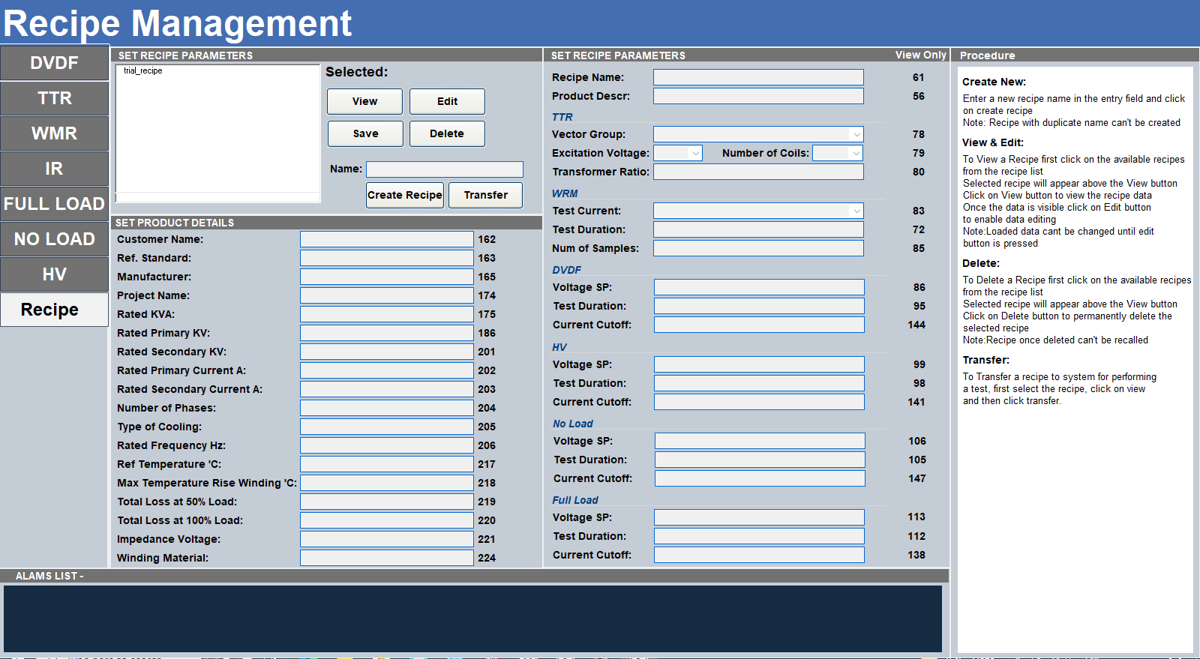
Task: Select the NO LOAD tab
Action: (54, 239)
